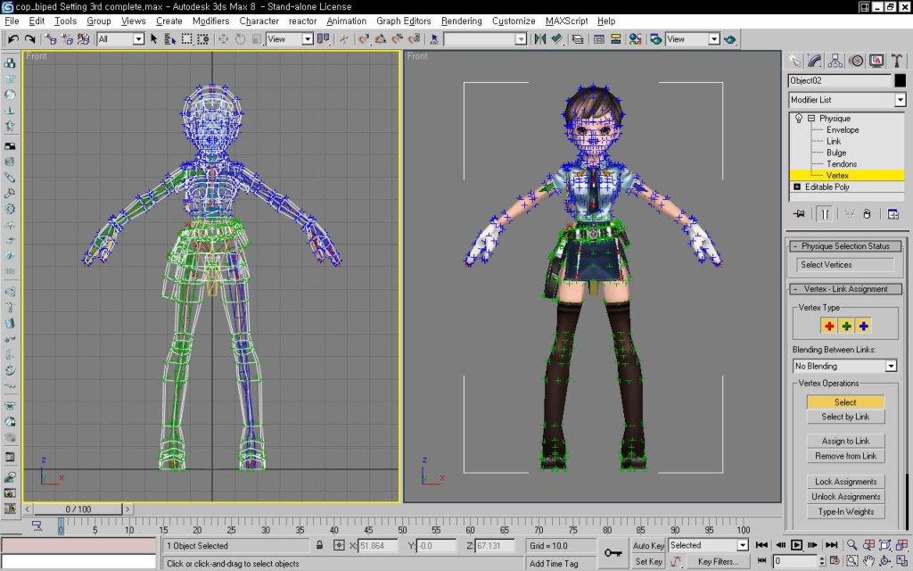Open the Graph Editors menu
Viewport: 913px width, 571px height.
coord(404,21)
